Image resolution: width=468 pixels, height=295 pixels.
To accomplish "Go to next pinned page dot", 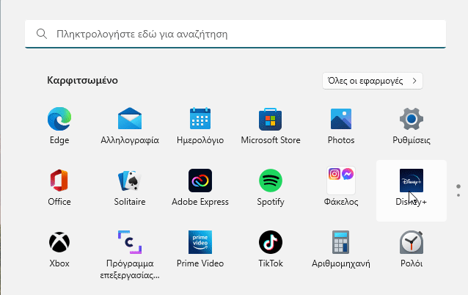I will pyautogui.click(x=458, y=195).
